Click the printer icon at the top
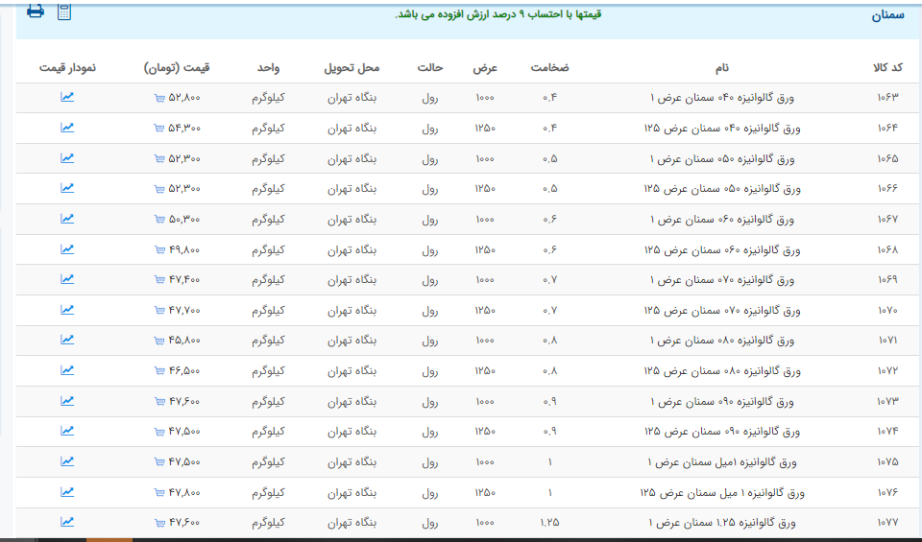 35,12
